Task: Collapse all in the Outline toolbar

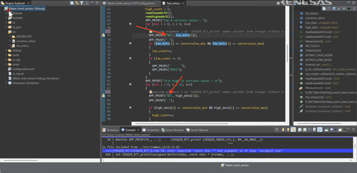Action: pos(324,8)
